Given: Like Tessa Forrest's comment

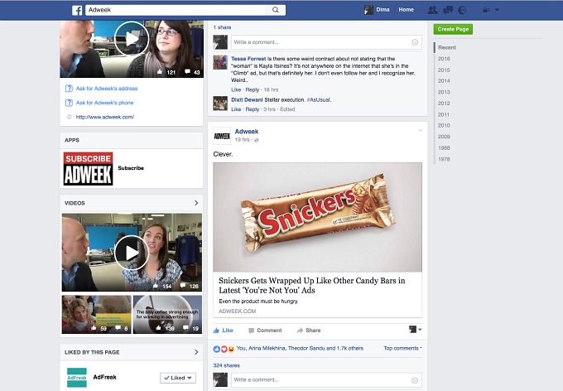Looking at the screenshot, I should [236, 89].
